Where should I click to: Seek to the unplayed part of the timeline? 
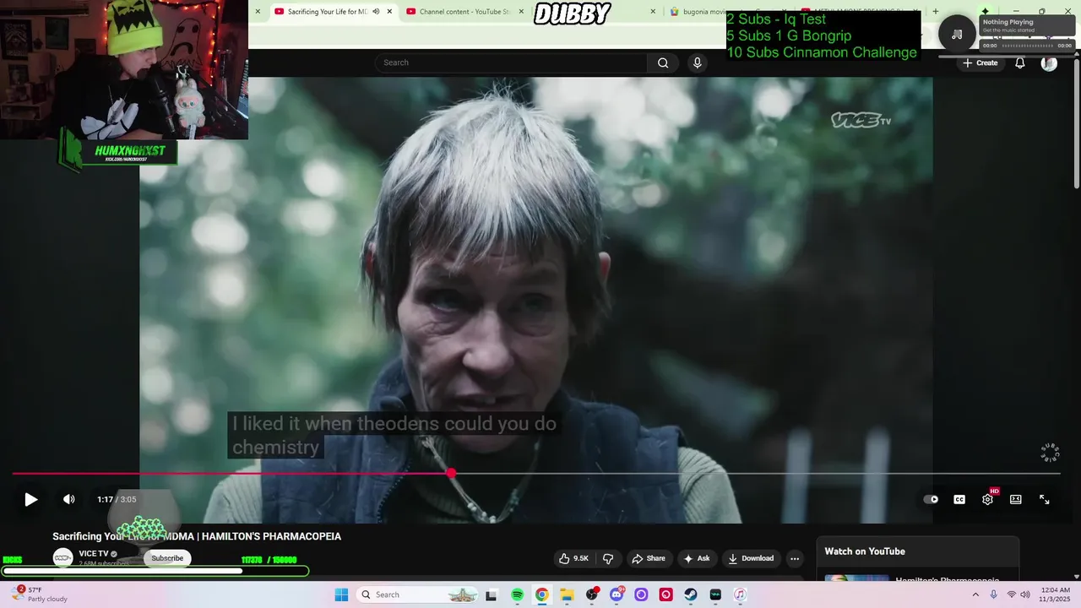pyautogui.click(x=756, y=474)
